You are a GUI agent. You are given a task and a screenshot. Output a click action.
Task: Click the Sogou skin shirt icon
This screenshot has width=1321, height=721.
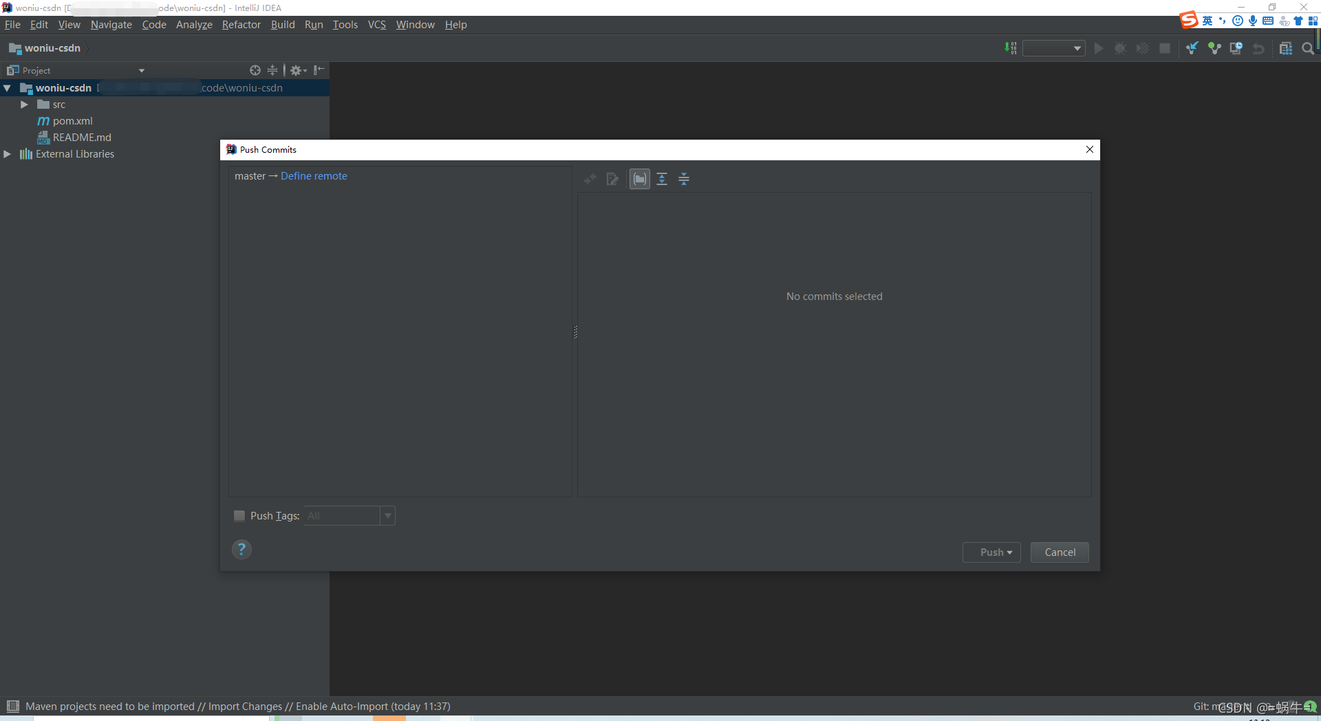[1298, 21]
